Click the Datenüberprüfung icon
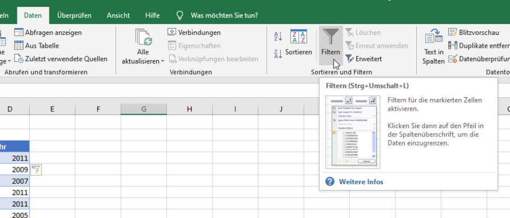 453,59
